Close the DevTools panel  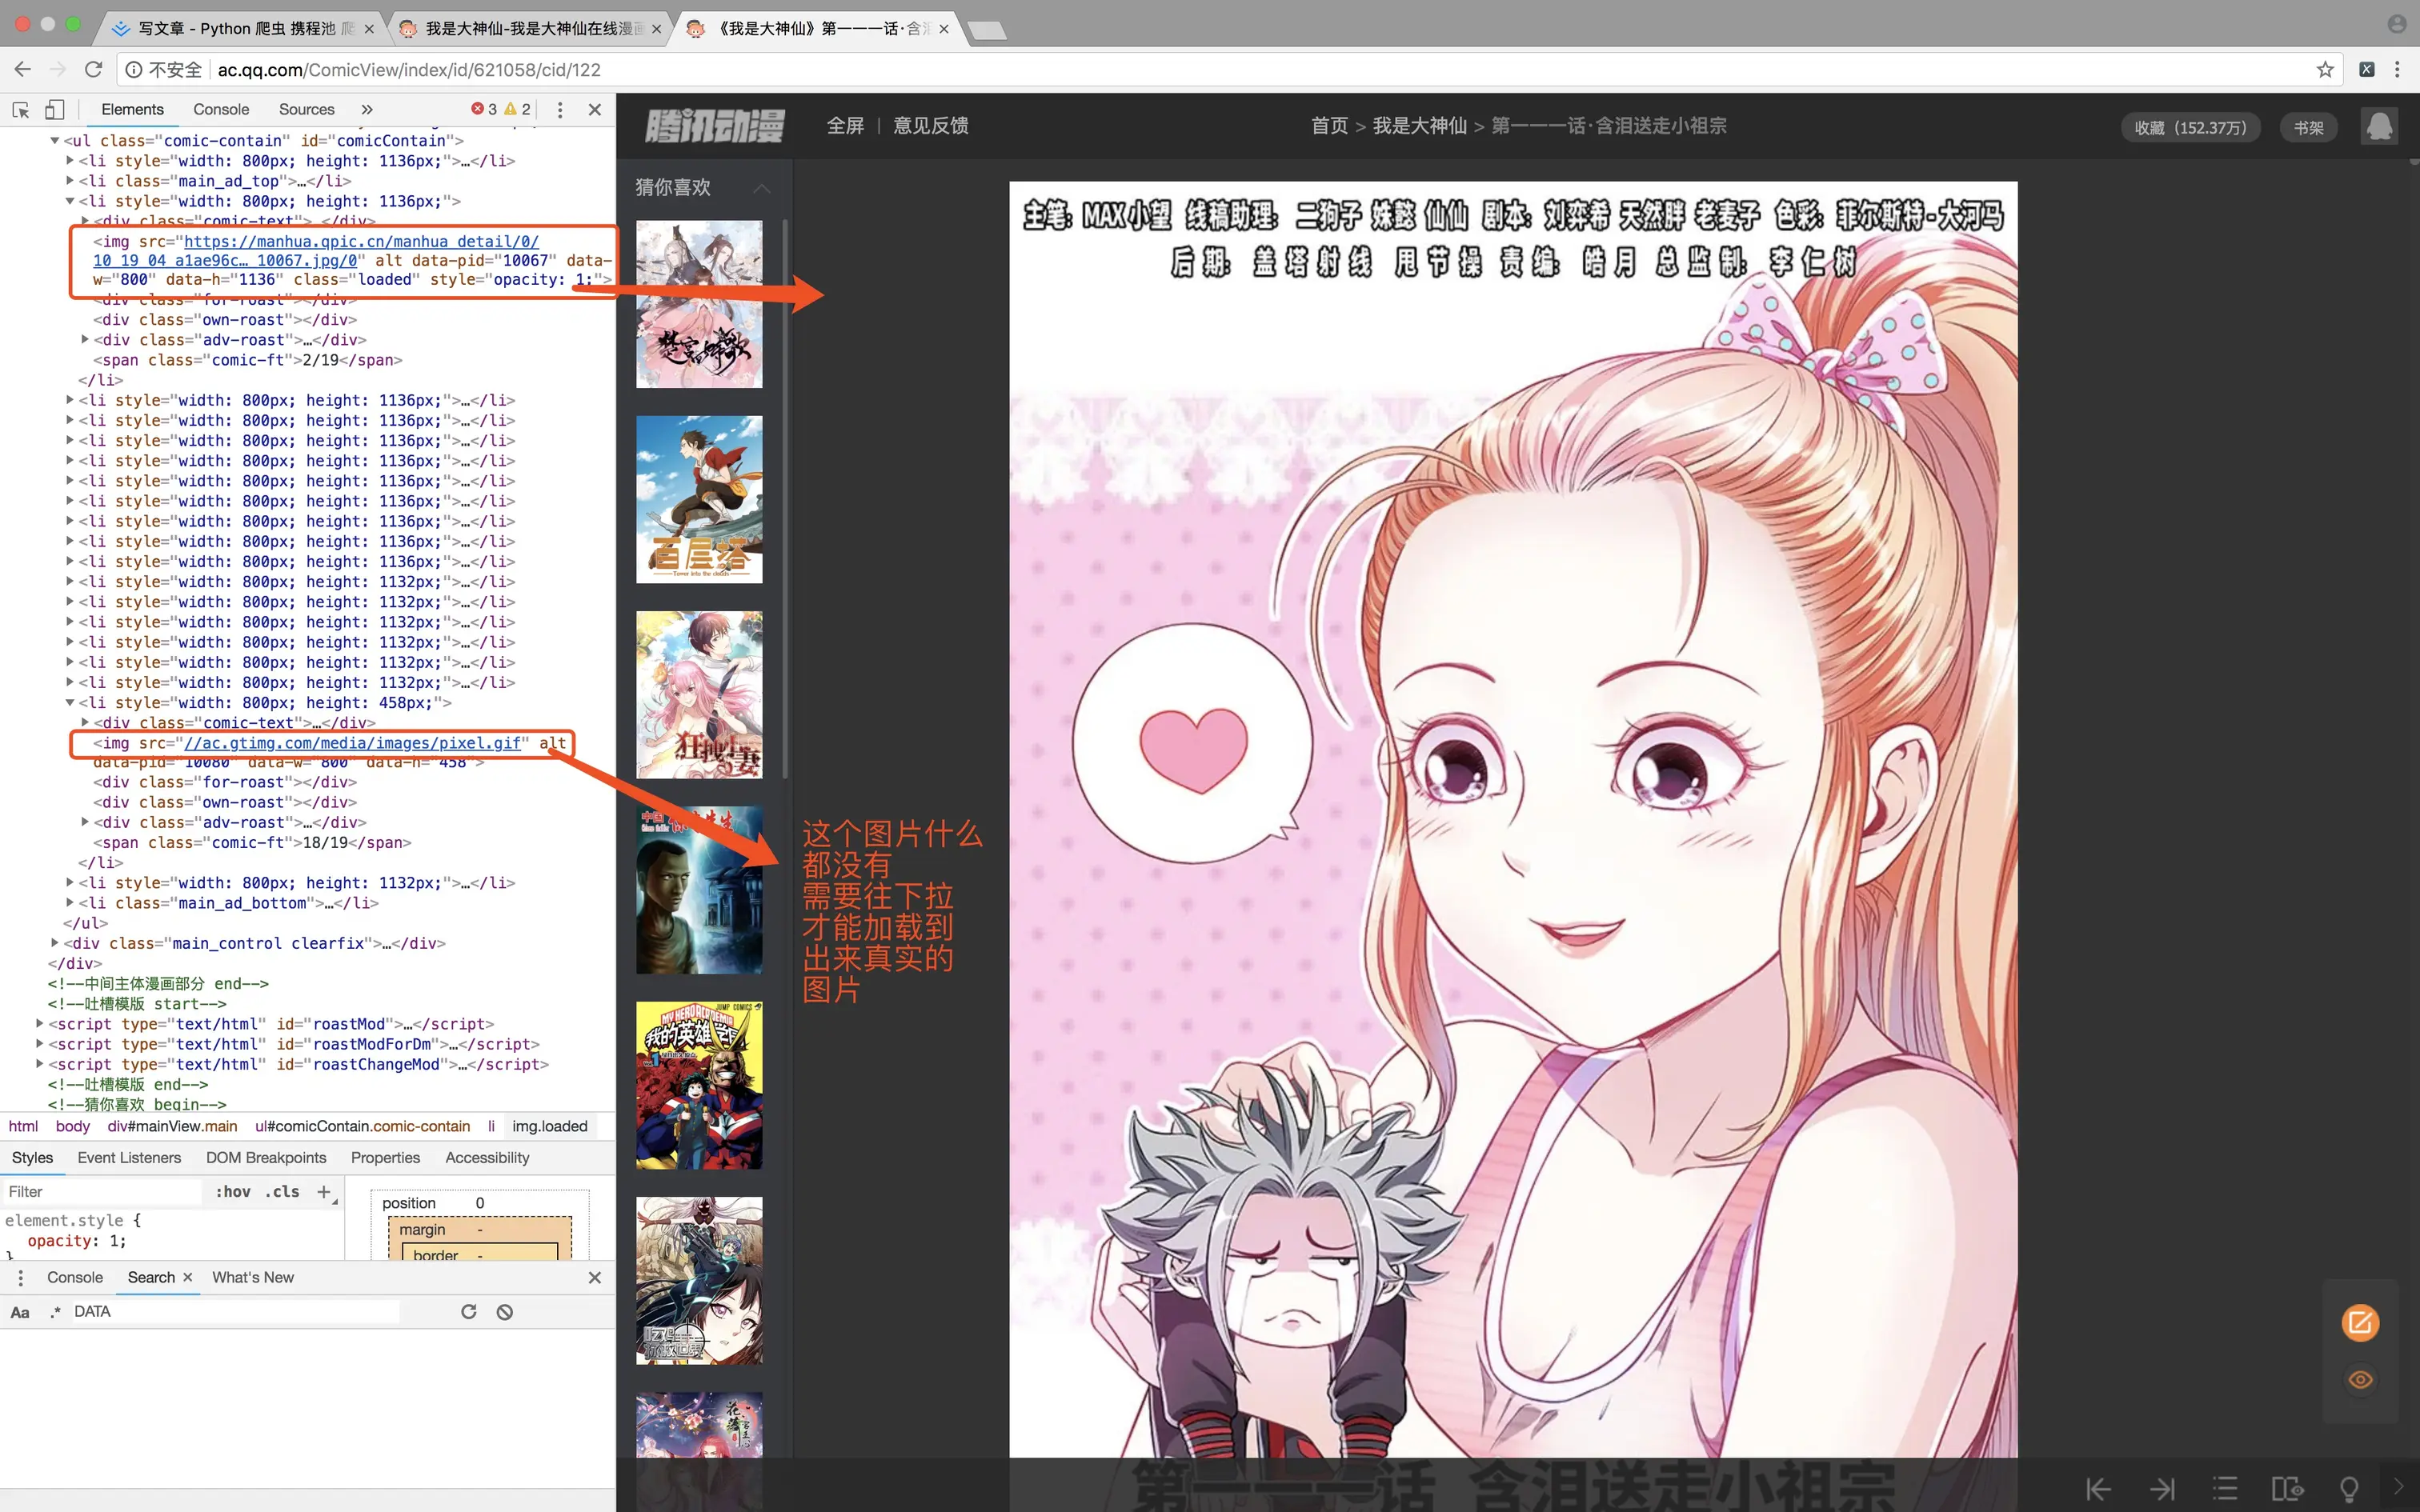point(595,109)
